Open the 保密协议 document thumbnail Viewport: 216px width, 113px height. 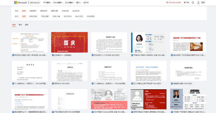[x=69, y=71]
